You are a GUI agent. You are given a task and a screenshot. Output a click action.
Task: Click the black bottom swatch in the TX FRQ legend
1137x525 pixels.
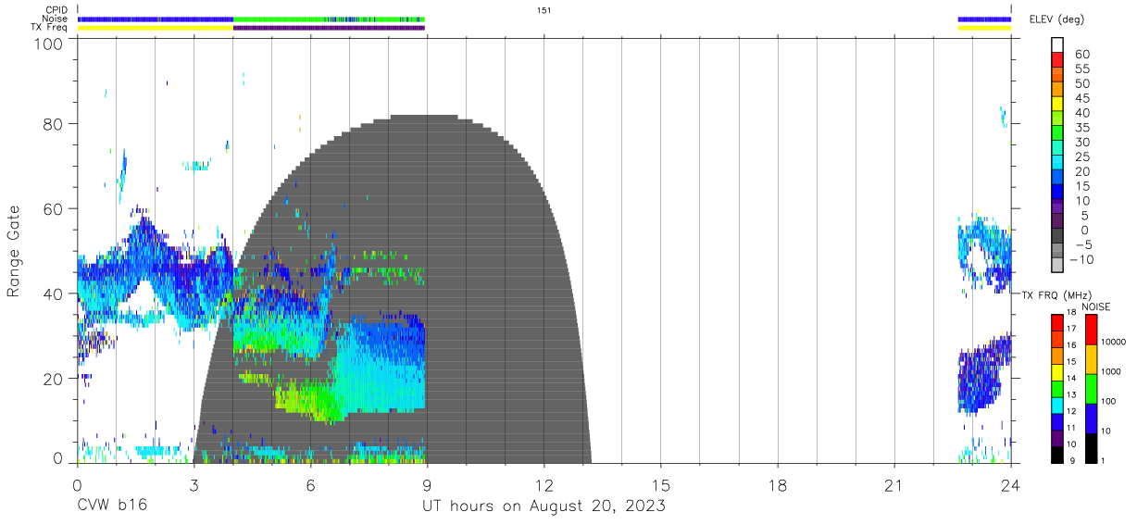1058,455
